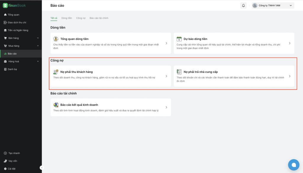This screenshot has height=173, width=303.
Task: Select the Công nợ tab
Action: tap(81, 18)
